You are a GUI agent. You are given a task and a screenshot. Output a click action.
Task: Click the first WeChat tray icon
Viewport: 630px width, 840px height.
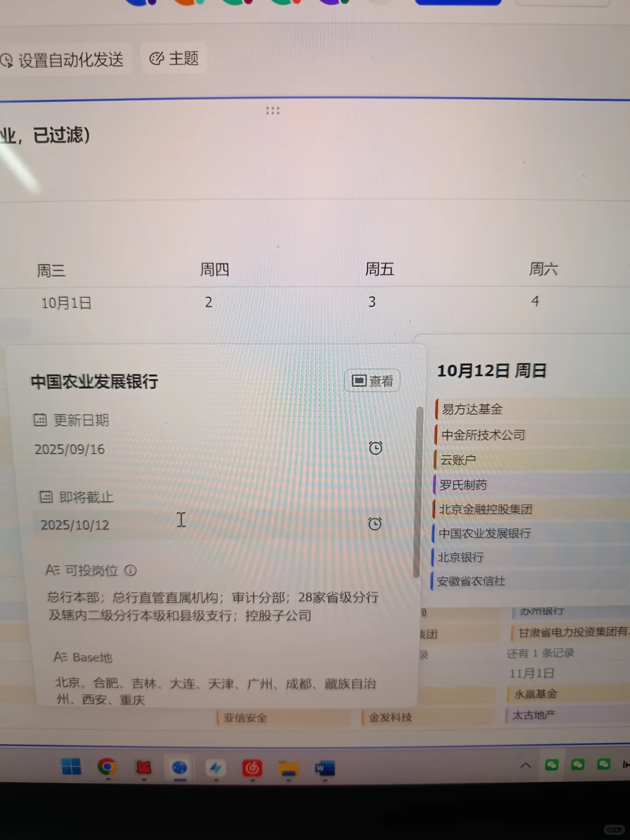click(x=552, y=764)
